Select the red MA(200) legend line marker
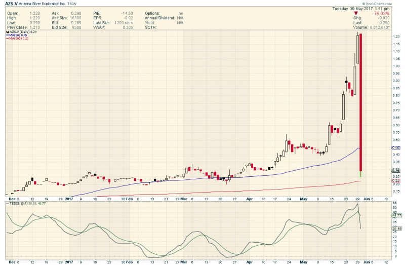 click(x=8, y=39)
